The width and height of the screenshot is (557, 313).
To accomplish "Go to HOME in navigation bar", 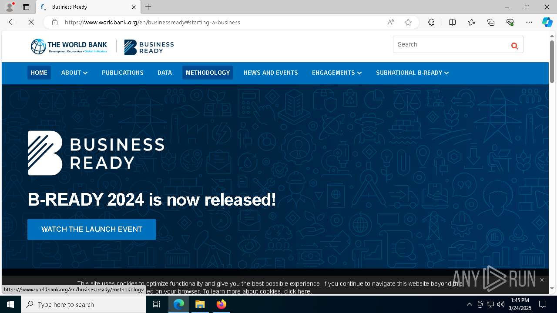I will tap(39, 73).
